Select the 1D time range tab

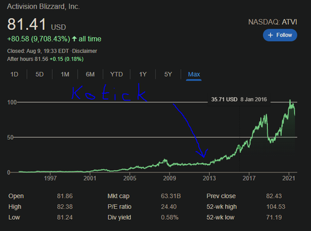14,75
